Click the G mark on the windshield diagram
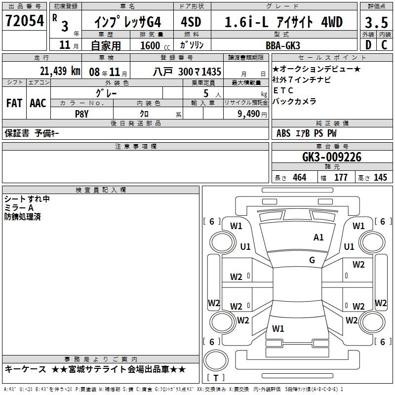Viewport: 395px width, 395px height. [x=312, y=260]
